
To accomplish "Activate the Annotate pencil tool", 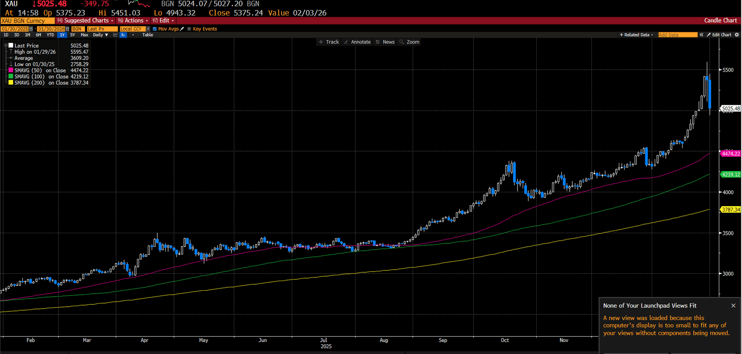I will 357,42.
